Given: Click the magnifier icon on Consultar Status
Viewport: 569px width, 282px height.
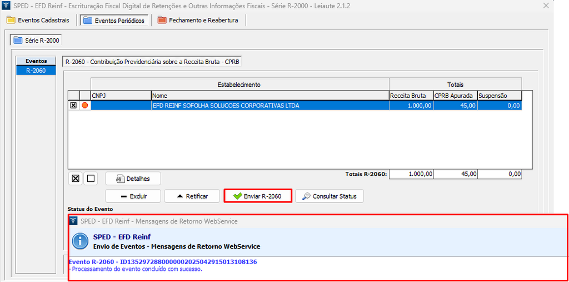Looking at the screenshot, I should (x=306, y=196).
